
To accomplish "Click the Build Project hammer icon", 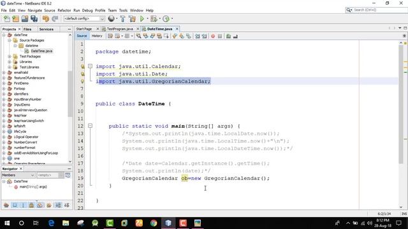I will click(123, 18).
